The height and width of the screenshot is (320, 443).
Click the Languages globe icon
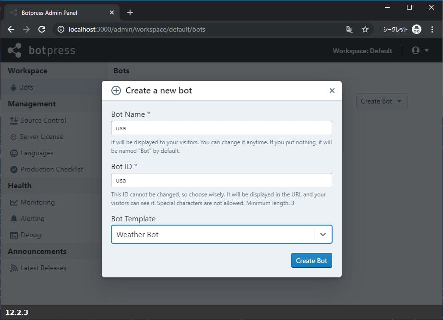coord(13,153)
